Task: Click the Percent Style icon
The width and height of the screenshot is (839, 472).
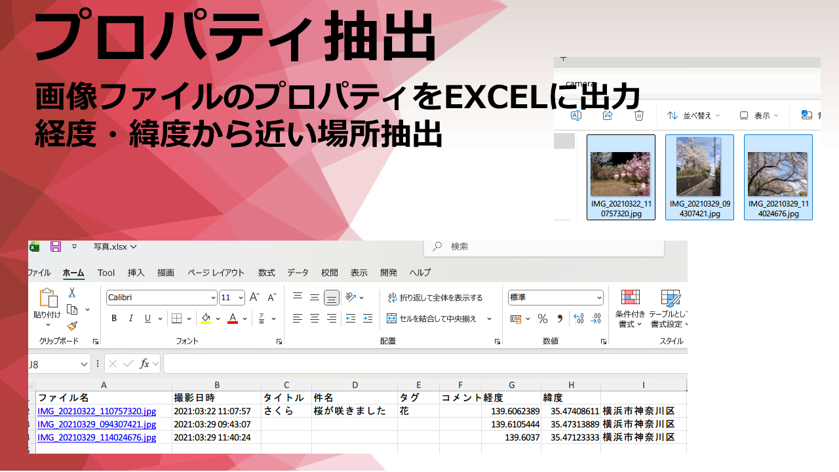Action: 542,319
